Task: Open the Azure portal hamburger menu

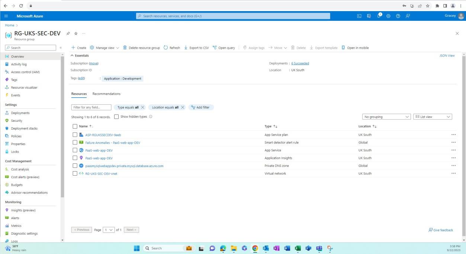Action: tap(6, 16)
